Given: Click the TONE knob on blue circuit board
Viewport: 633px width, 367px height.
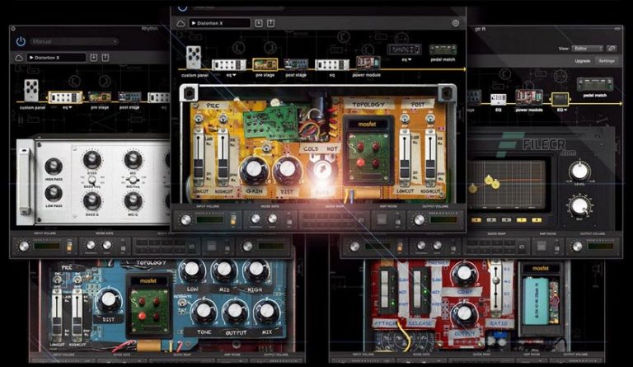Looking at the screenshot, I should click(x=204, y=311).
